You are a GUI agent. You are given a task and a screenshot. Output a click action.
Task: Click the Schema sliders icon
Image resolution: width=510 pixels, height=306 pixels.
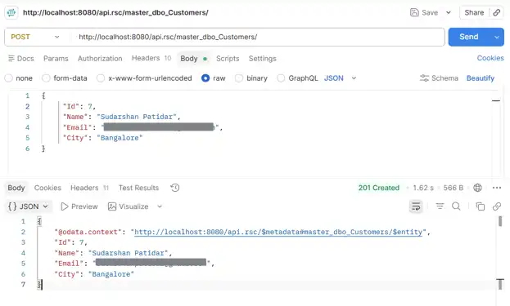tap(424, 78)
